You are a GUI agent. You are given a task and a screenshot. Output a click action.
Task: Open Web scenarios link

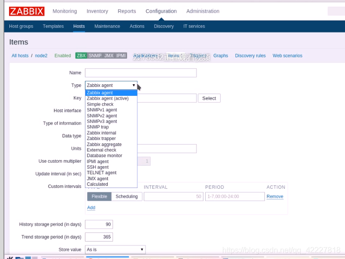click(287, 56)
